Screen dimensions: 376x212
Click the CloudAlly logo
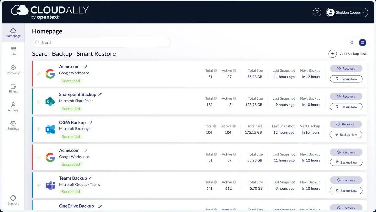coord(50,12)
